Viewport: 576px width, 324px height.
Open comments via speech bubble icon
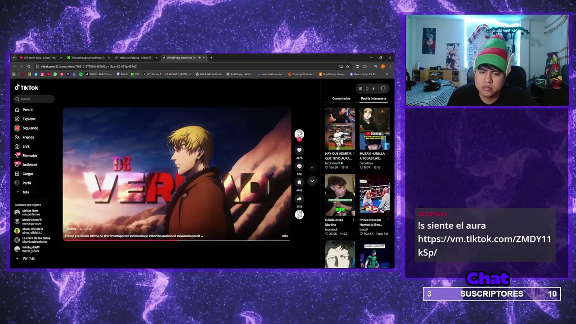(x=299, y=166)
